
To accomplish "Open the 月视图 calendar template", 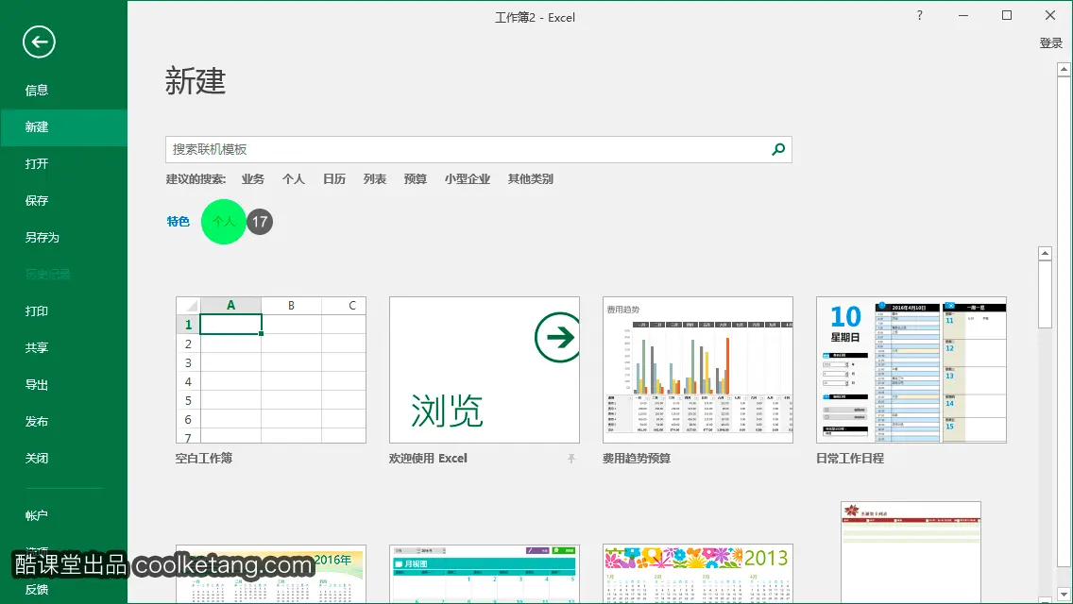I will (485, 575).
